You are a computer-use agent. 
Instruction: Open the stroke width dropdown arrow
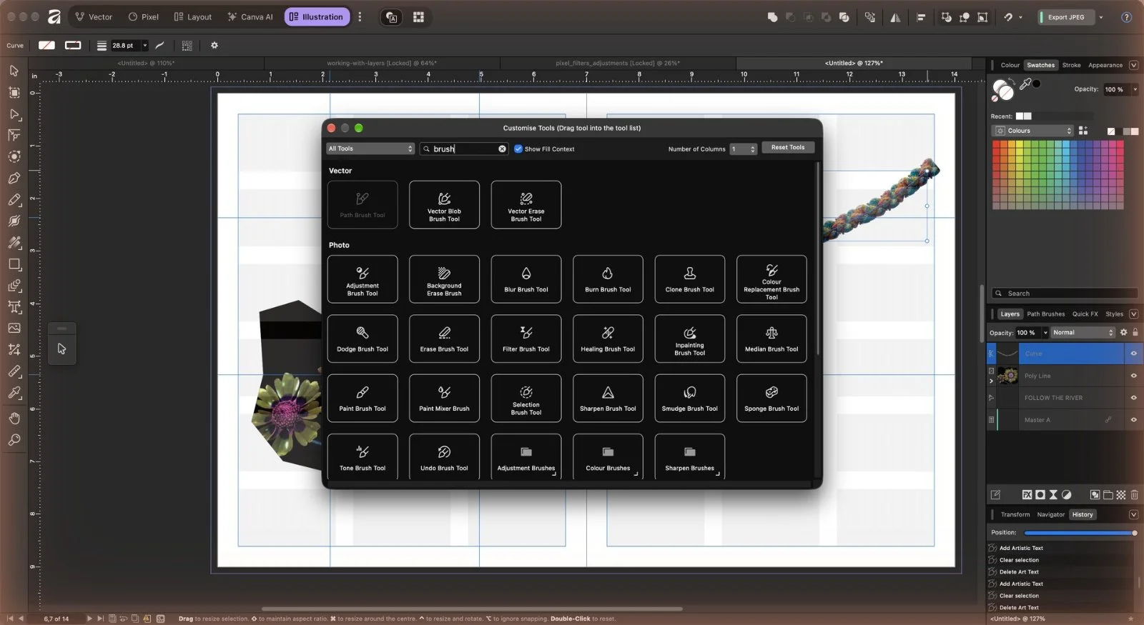tap(144, 45)
